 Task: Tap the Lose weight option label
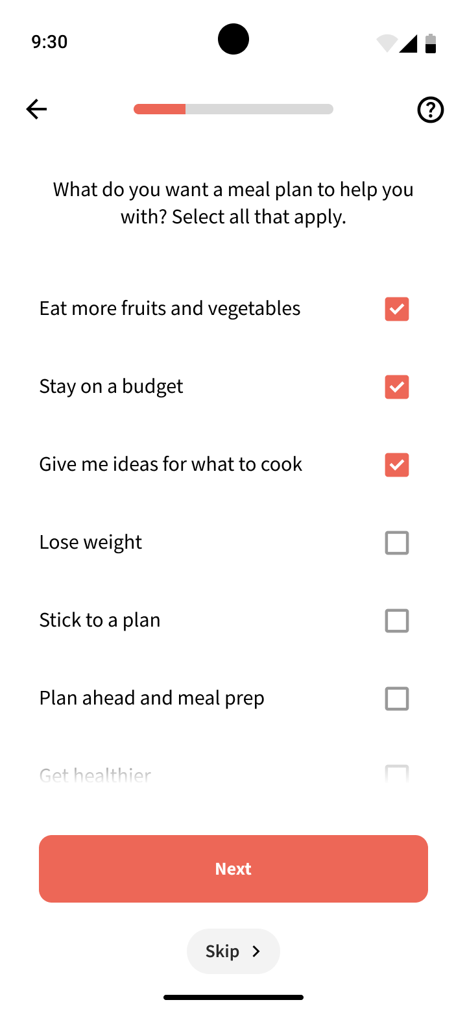click(x=91, y=542)
